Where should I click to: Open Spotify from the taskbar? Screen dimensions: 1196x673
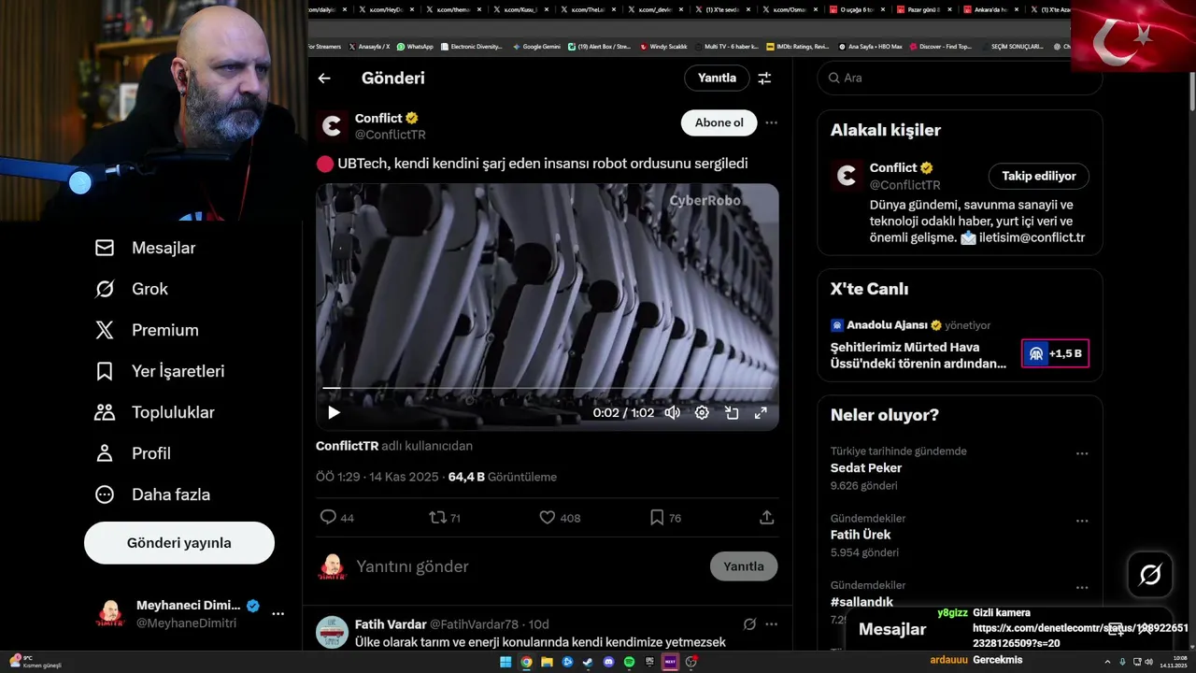[629, 662]
